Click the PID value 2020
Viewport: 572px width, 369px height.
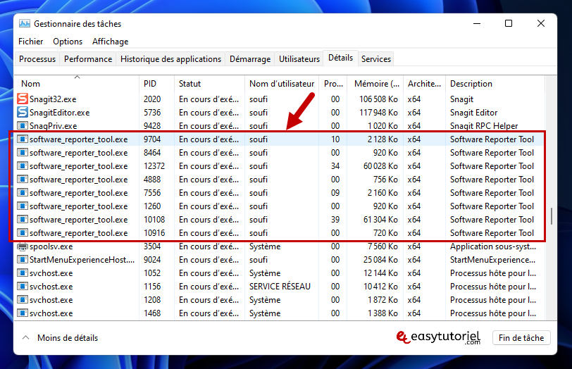pos(152,99)
